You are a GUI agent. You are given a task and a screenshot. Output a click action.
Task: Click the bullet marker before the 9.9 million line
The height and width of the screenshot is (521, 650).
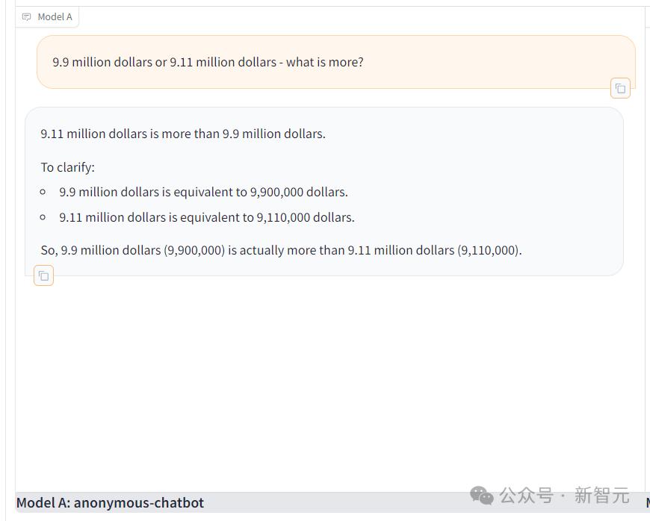[x=44, y=193]
